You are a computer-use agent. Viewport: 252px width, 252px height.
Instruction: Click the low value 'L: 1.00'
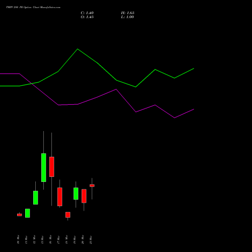coord(128,17)
